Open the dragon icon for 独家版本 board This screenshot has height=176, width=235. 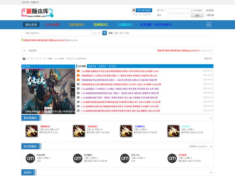[79, 131]
